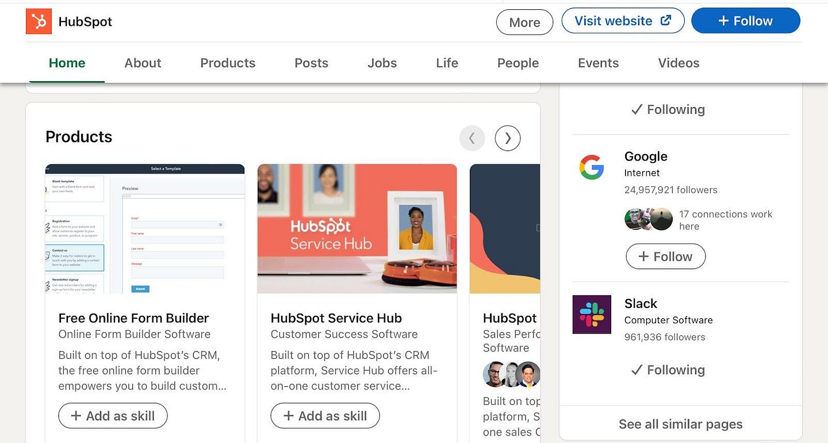
Task: Click previous arrow in Products carousel
Action: pos(472,138)
